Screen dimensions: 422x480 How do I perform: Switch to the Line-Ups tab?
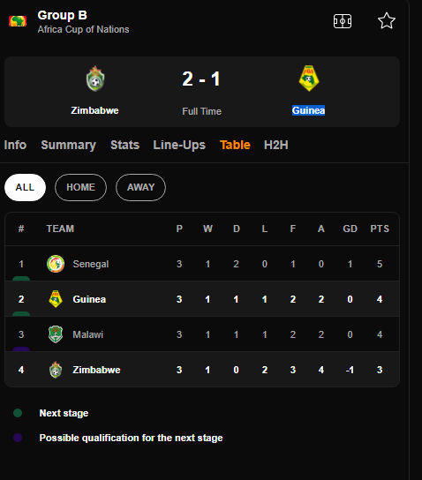point(179,145)
